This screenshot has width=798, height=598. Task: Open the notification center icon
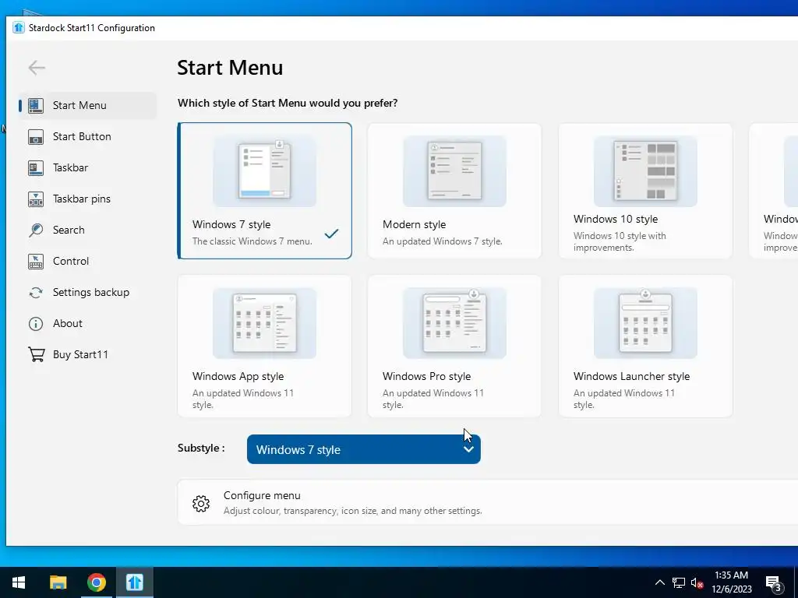774,584
